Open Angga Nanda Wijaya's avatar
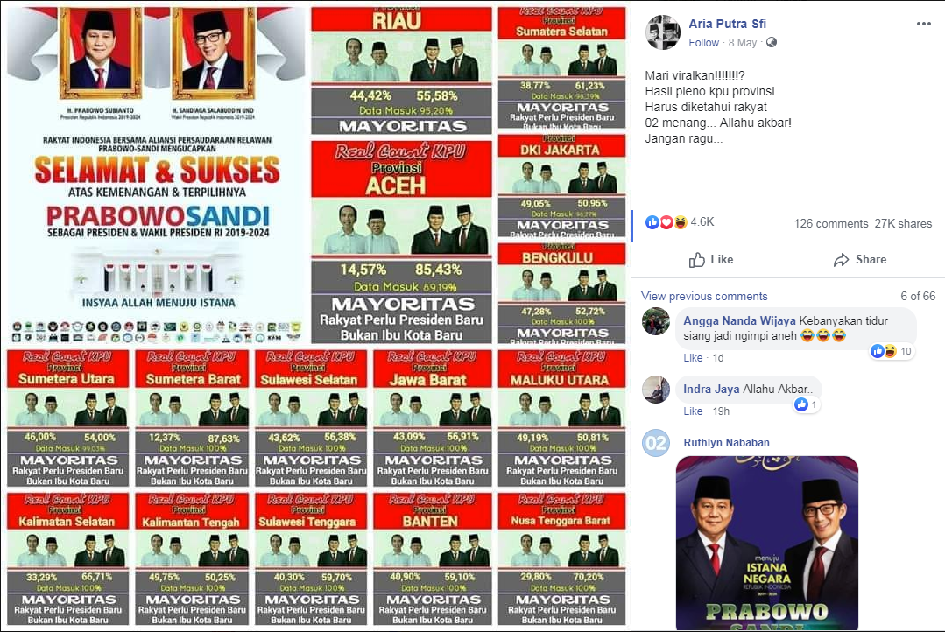This screenshot has height=632, width=945. pyautogui.click(x=656, y=321)
